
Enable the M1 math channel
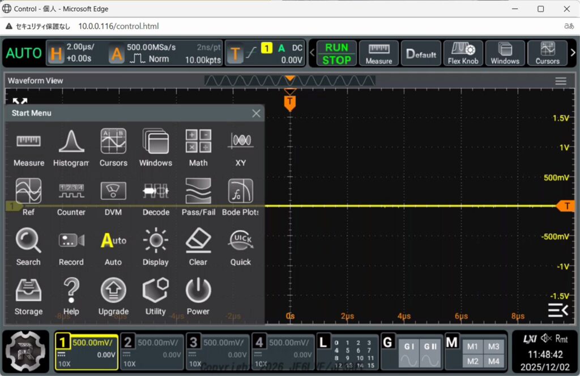click(x=472, y=347)
